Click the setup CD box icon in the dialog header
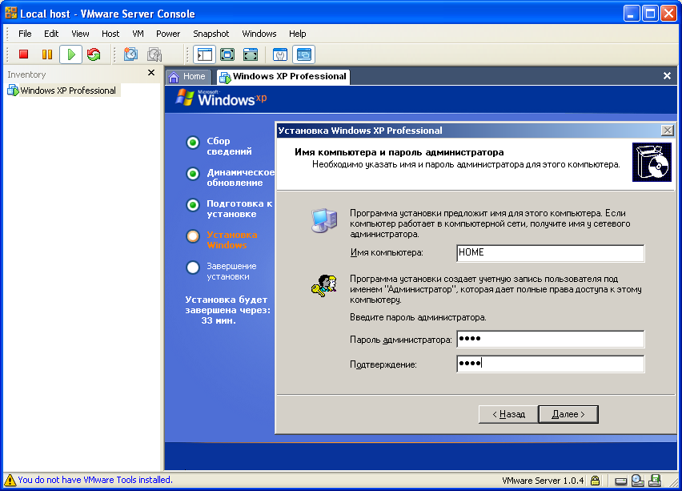 coord(652,162)
